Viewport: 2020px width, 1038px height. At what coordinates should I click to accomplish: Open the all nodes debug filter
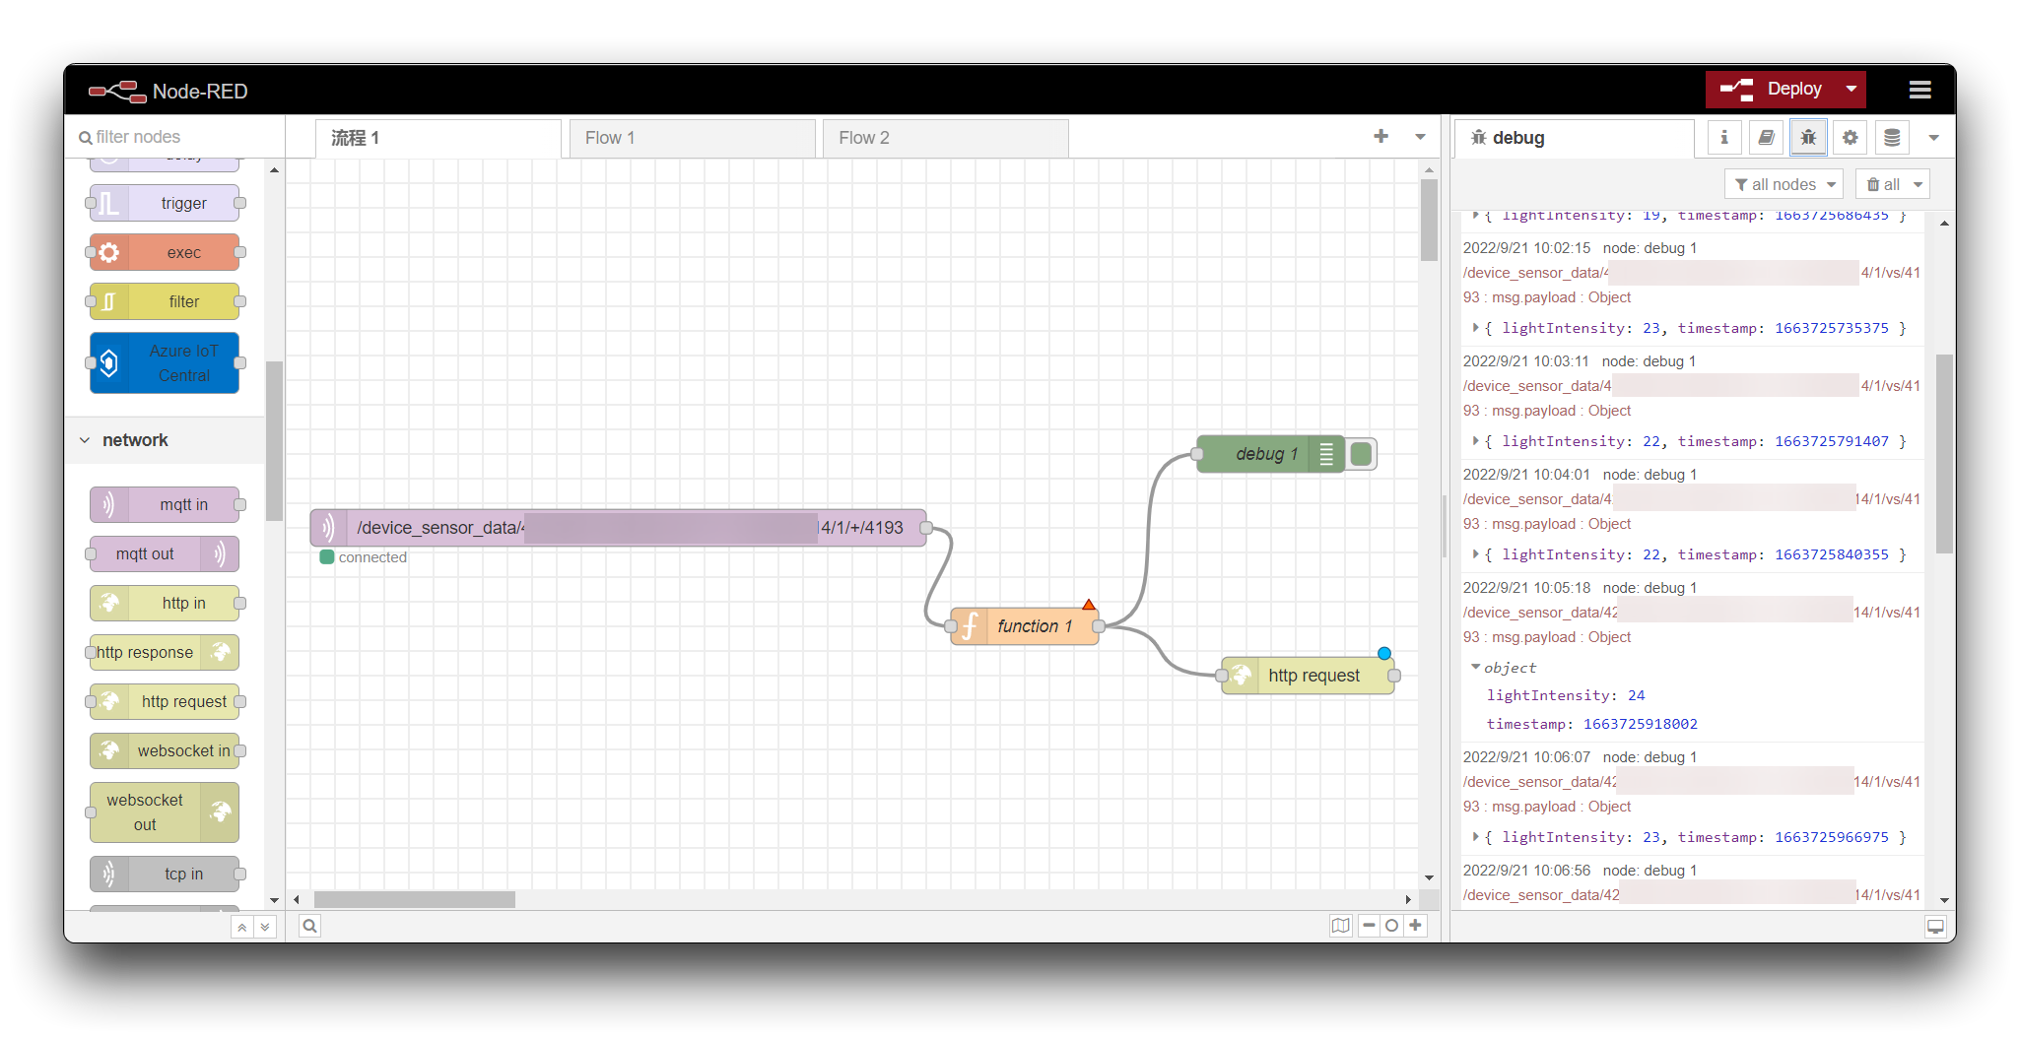pyautogui.click(x=1784, y=184)
